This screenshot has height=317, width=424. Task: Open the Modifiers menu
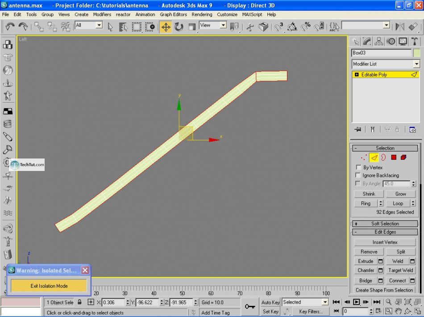[x=102, y=15]
